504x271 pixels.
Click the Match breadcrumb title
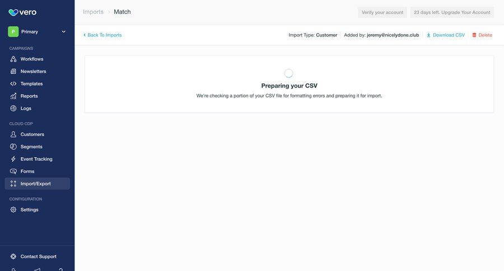point(122,12)
